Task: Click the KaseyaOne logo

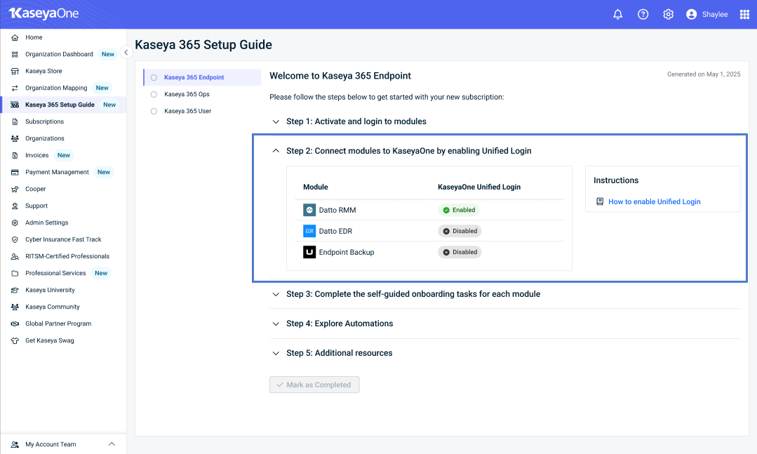Action: pos(43,13)
